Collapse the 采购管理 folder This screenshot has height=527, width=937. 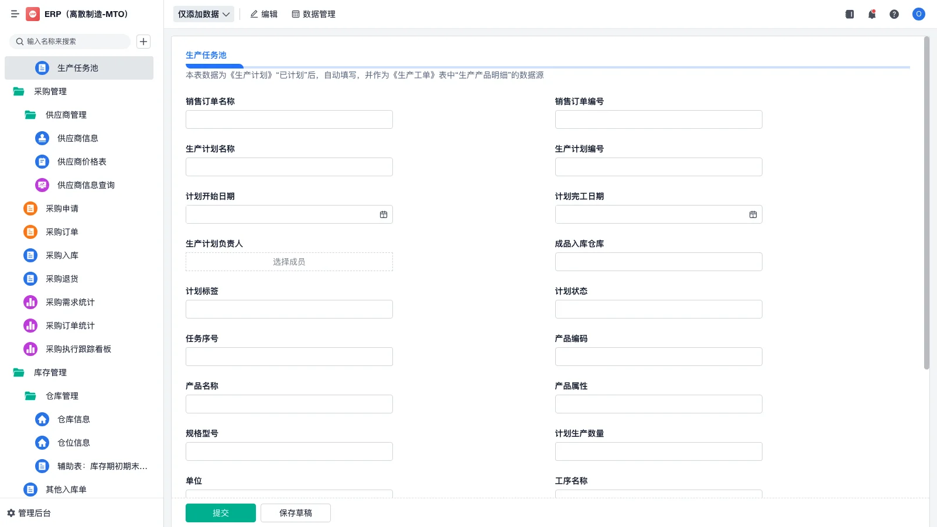pyautogui.click(x=19, y=91)
